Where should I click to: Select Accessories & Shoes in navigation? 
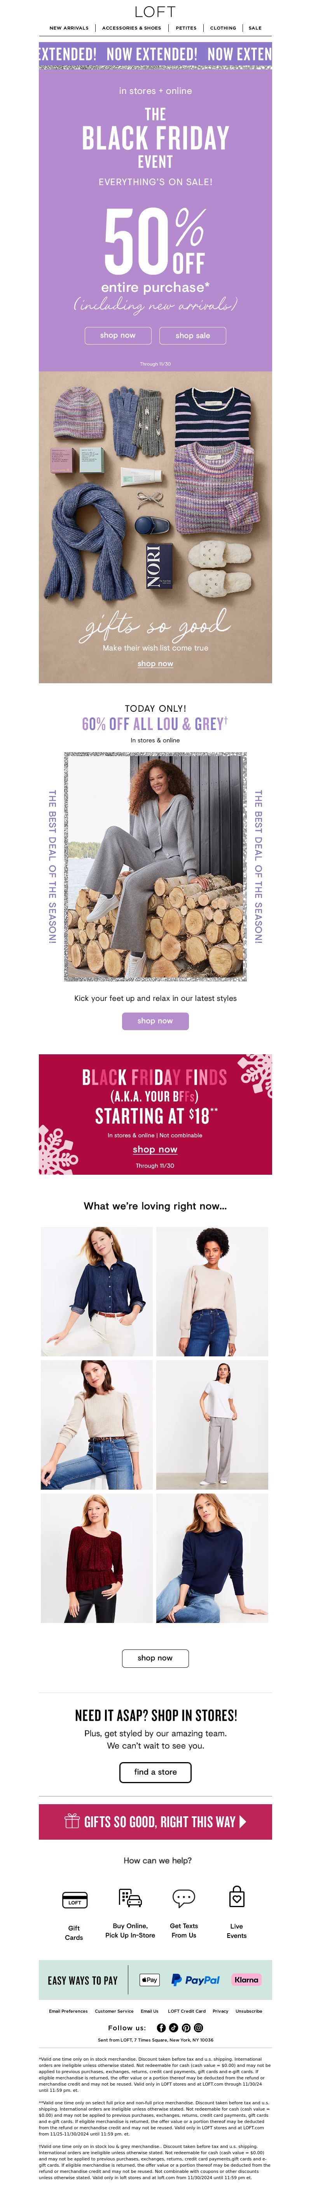tap(132, 28)
